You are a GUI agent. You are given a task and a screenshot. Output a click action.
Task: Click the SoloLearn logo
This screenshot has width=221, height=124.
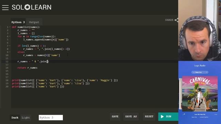click(x=31, y=7)
